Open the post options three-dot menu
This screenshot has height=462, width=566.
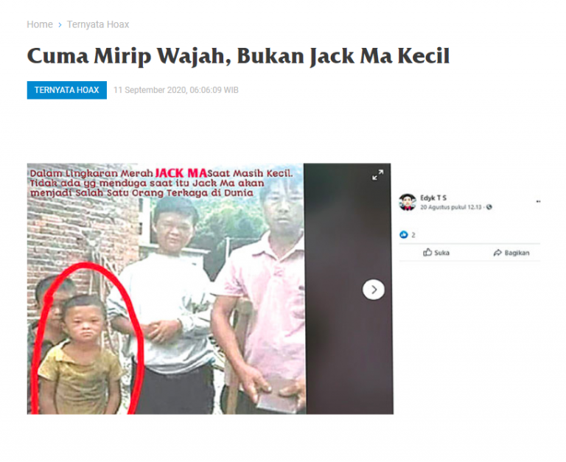538,201
